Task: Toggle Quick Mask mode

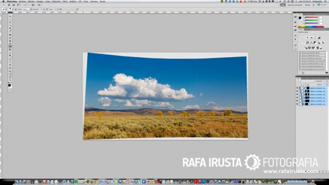Action: click(x=10, y=89)
